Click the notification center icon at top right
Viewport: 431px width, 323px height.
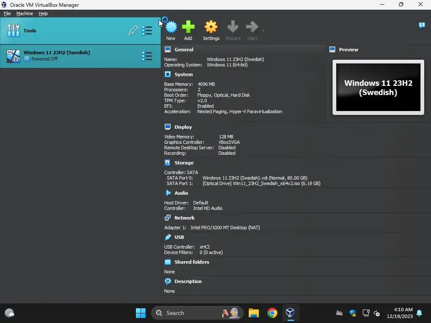422,26
